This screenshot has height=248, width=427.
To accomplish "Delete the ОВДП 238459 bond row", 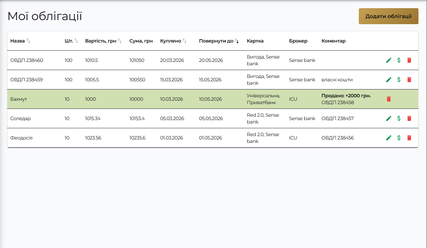I will (409, 80).
